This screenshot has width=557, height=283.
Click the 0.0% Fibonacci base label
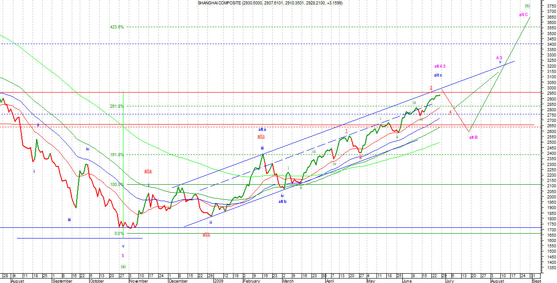[119, 233]
